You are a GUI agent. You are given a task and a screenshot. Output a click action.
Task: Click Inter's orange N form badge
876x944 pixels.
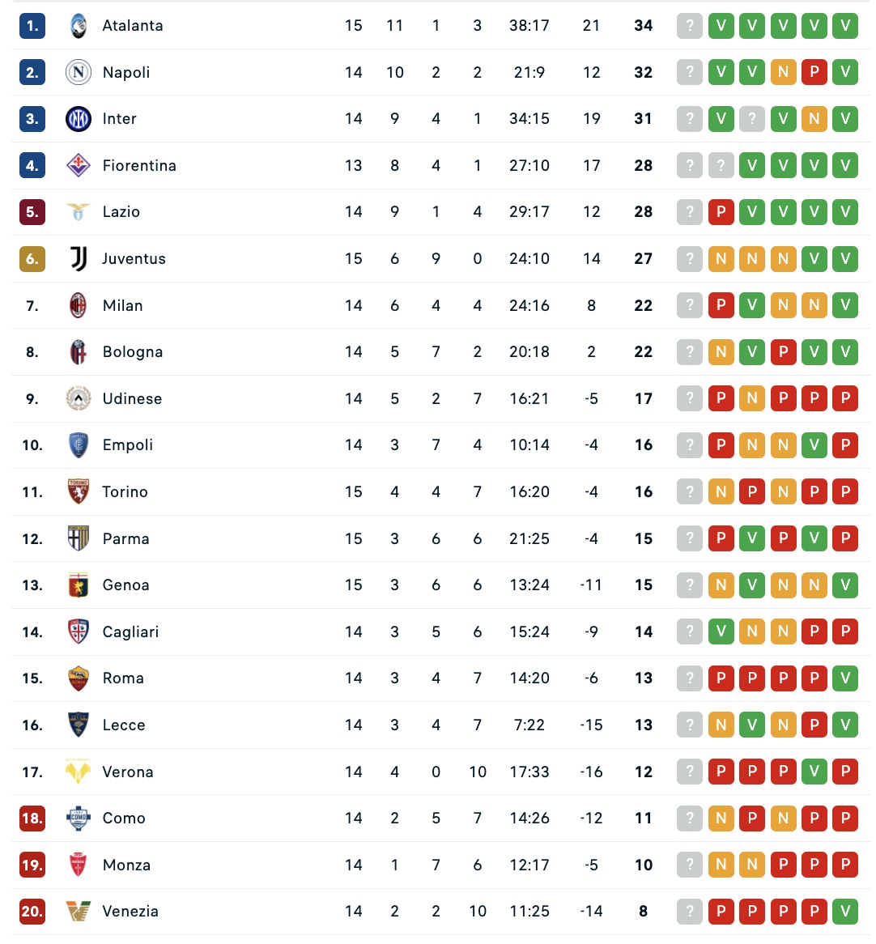(x=814, y=119)
